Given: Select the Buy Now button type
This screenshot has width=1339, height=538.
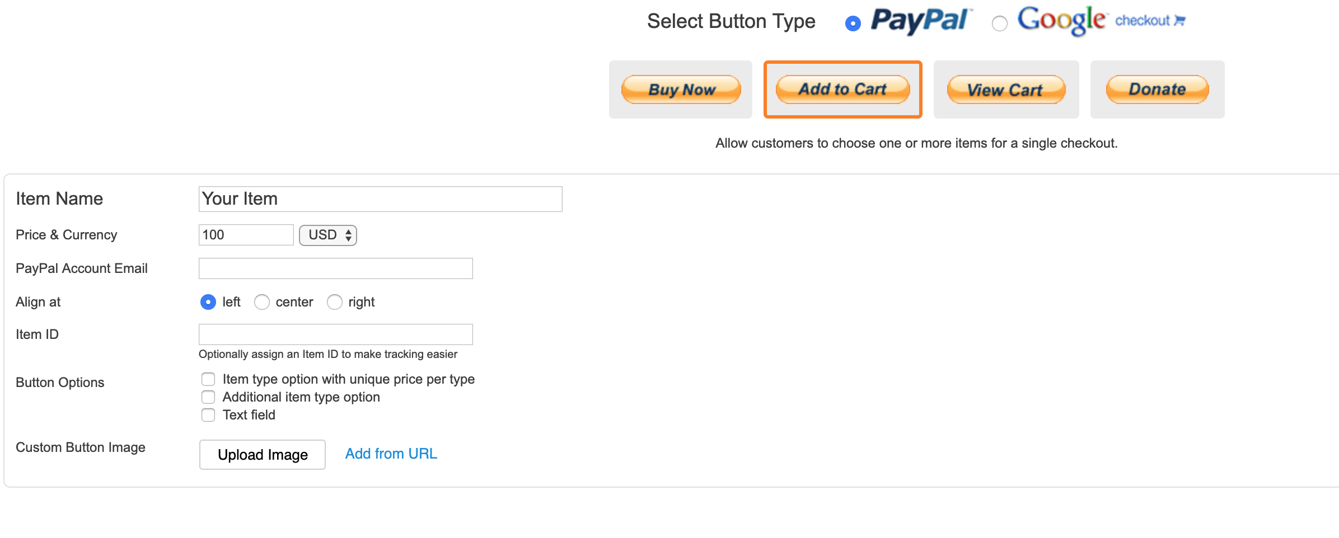Looking at the screenshot, I should (x=681, y=89).
